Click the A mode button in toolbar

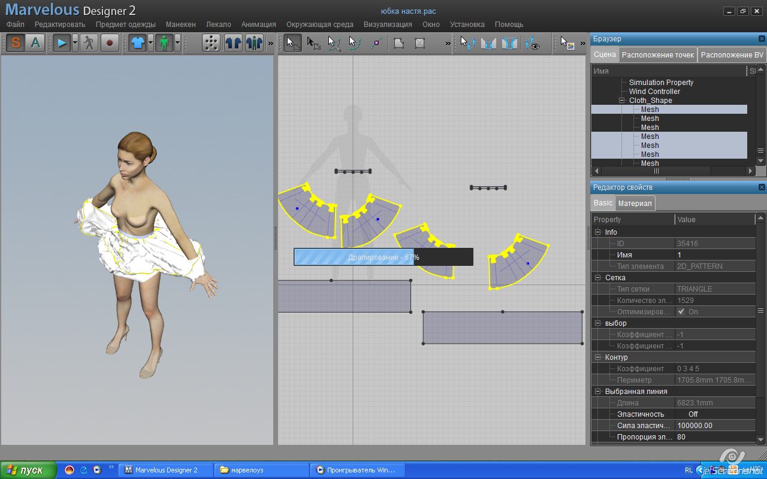pos(36,43)
